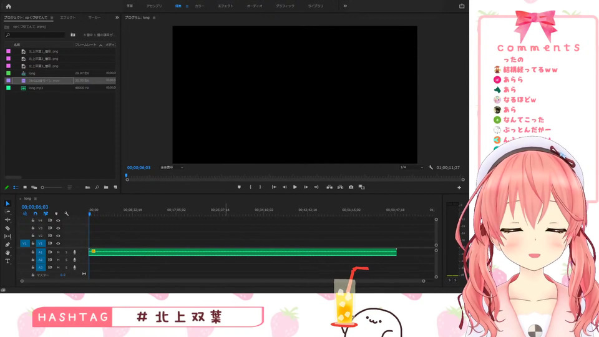Go to In point
The width and height of the screenshot is (599, 337).
click(274, 187)
